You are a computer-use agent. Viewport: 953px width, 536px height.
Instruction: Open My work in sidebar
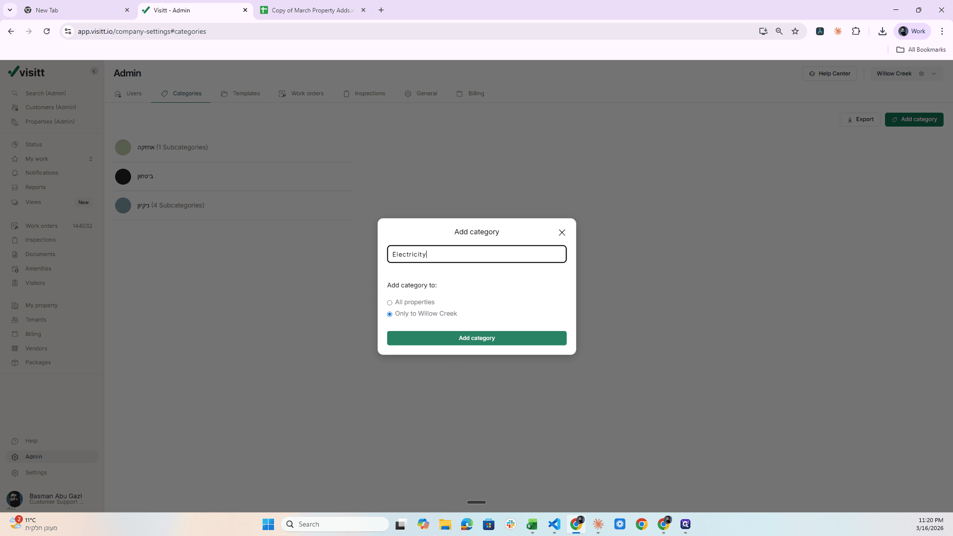pyautogui.click(x=37, y=159)
